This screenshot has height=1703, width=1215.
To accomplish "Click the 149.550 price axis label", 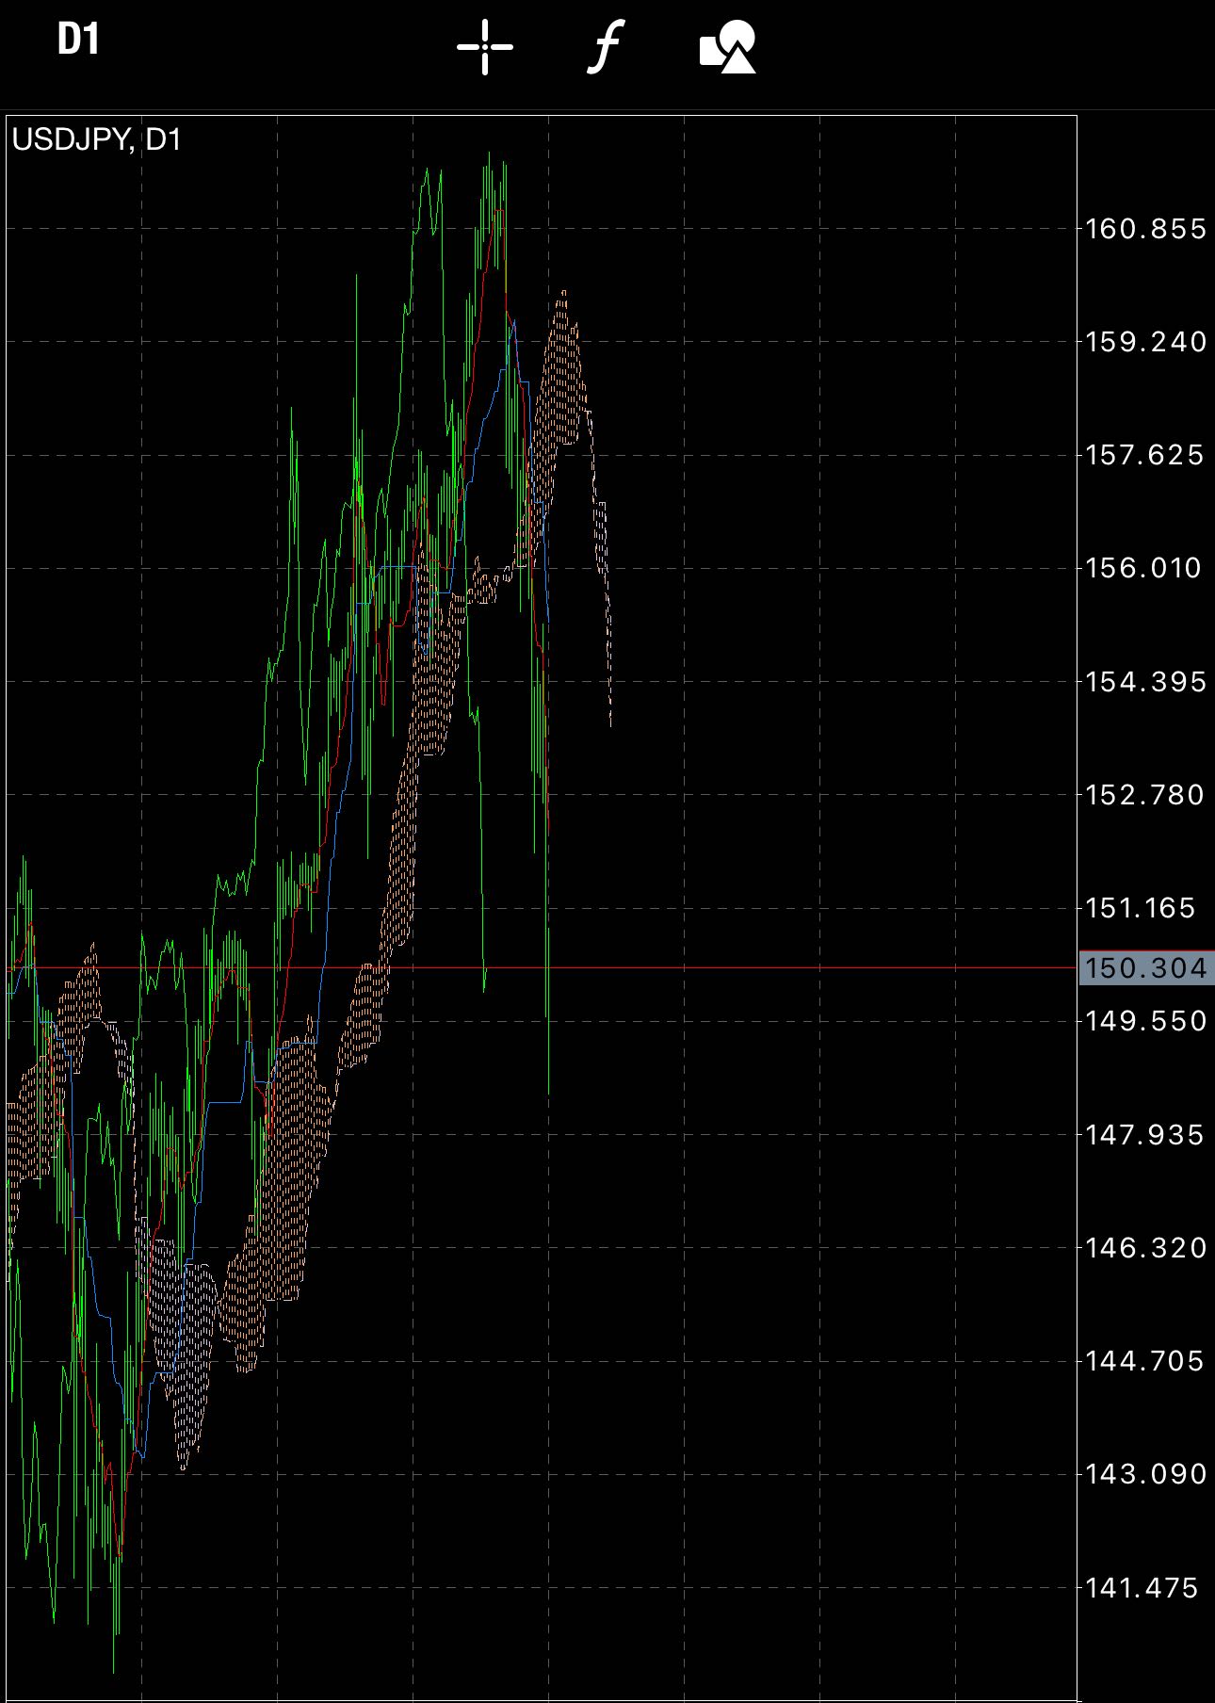I will pyautogui.click(x=1145, y=1021).
